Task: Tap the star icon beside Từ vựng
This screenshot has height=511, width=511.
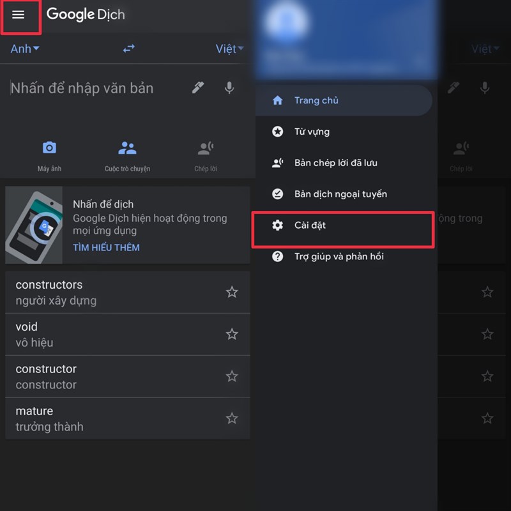Action: coord(277,132)
